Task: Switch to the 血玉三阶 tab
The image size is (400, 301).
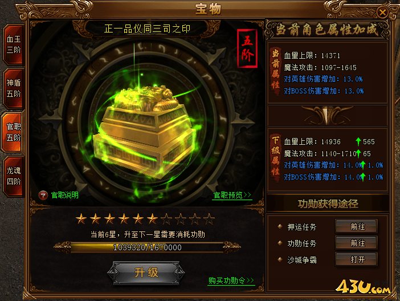Action: [14, 44]
